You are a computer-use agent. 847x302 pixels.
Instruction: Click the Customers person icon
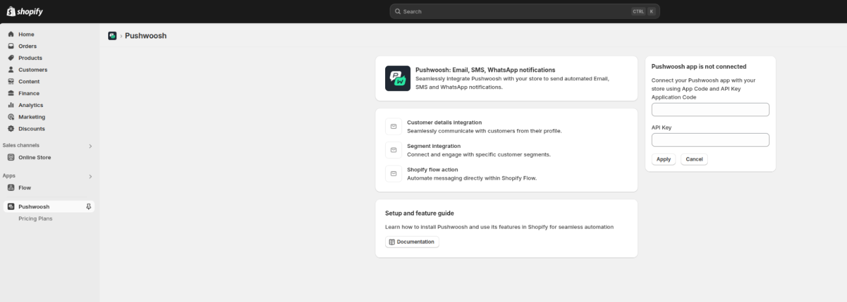[x=11, y=70]
